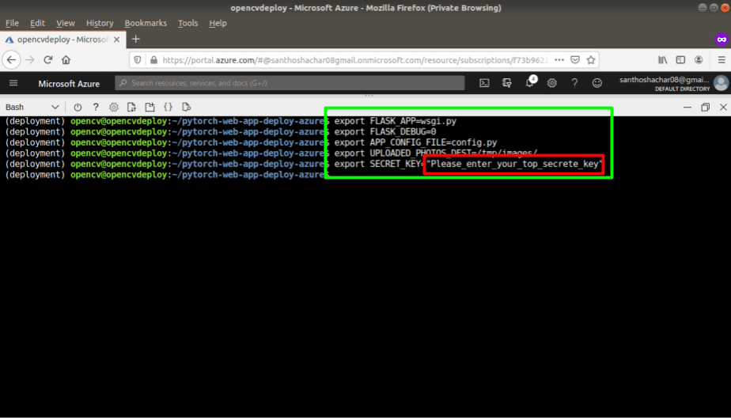
Task: Open Azure notifications bell
Action: tap(529, 82)
